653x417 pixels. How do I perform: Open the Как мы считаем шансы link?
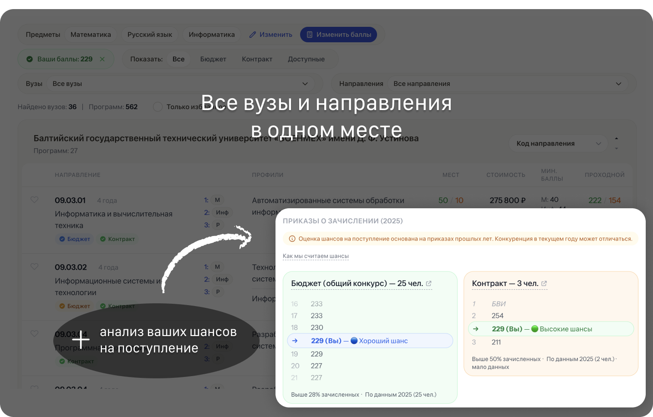316,256
